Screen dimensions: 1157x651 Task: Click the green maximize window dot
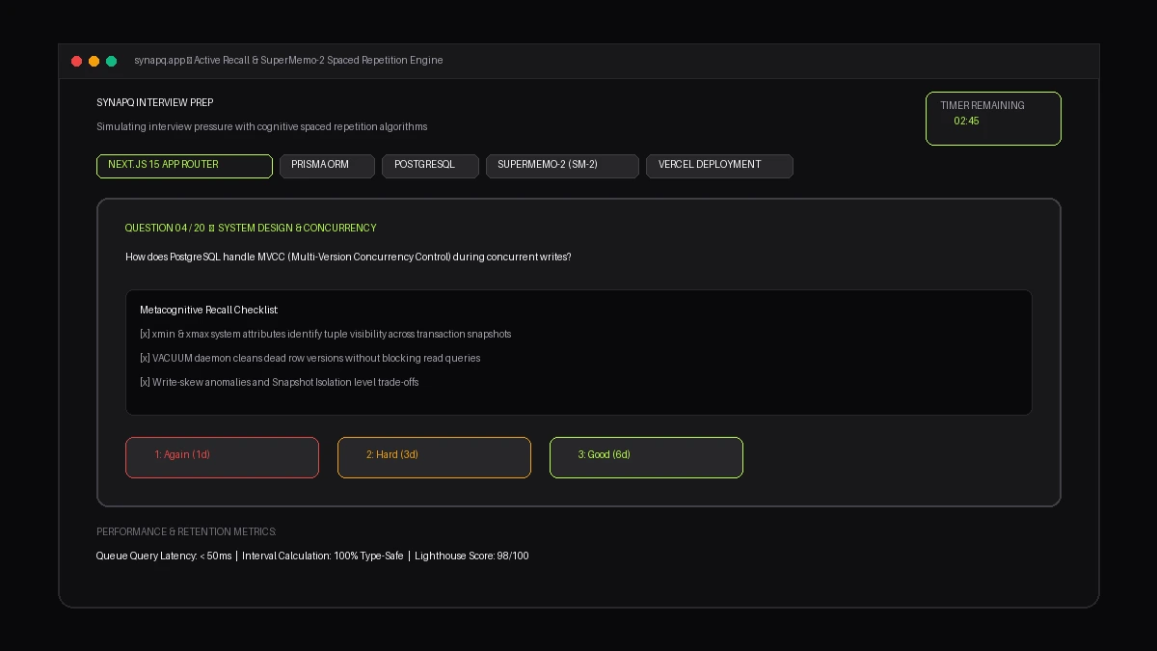(112, 61)
